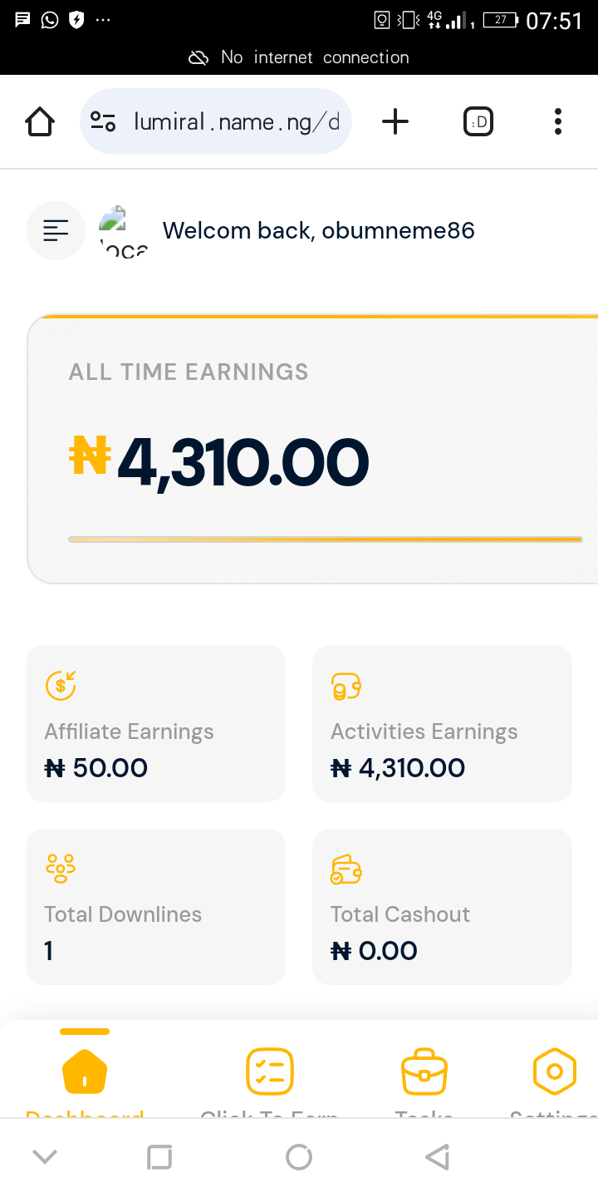Open the Total Downlines card

coord(155,906)
